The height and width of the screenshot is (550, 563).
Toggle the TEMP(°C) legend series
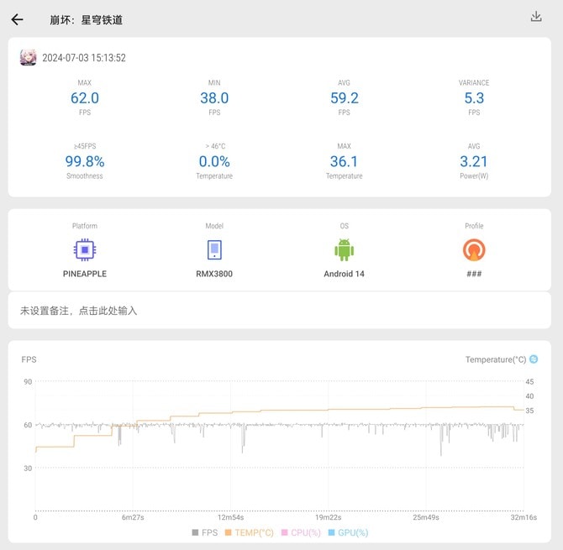click(249, 532)
